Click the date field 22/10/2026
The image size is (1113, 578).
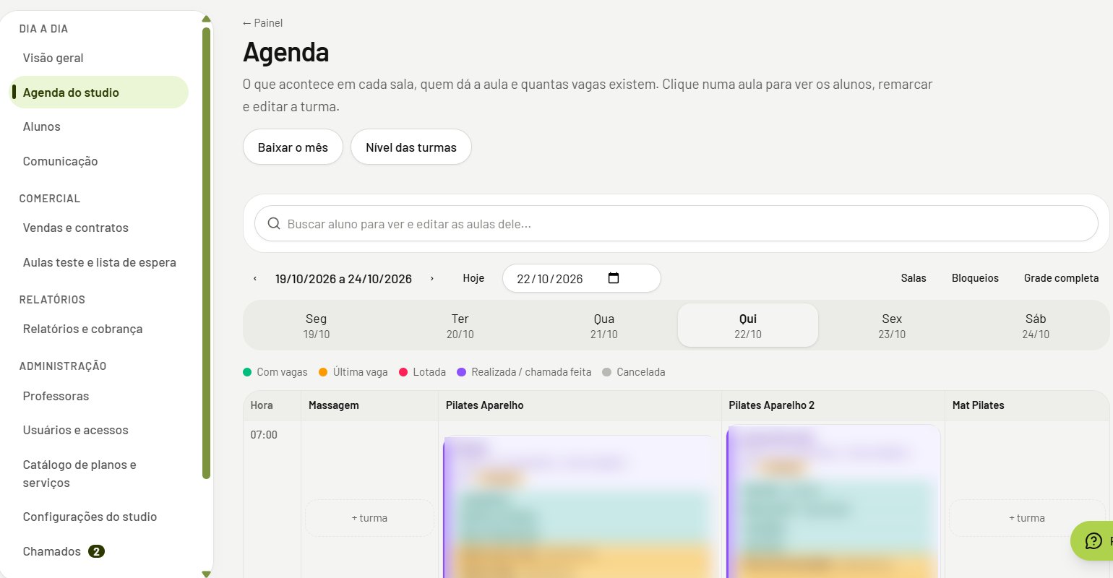click(582, 278)
